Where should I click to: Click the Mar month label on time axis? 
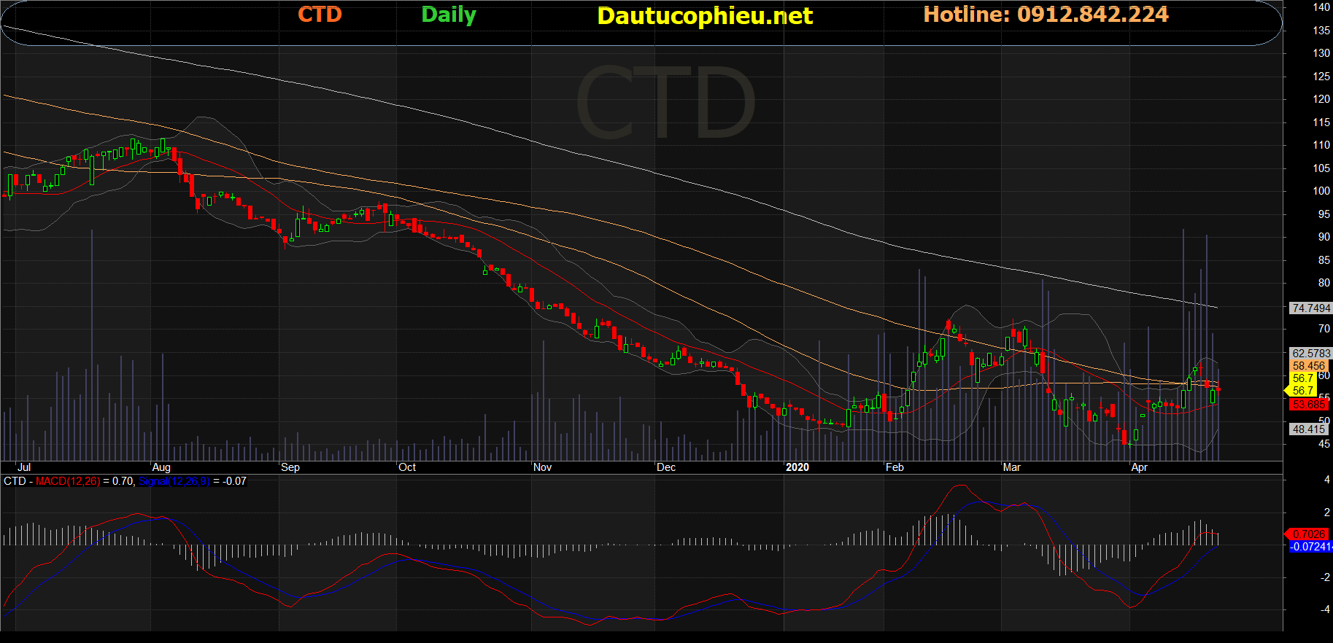tap(1012, 467)
